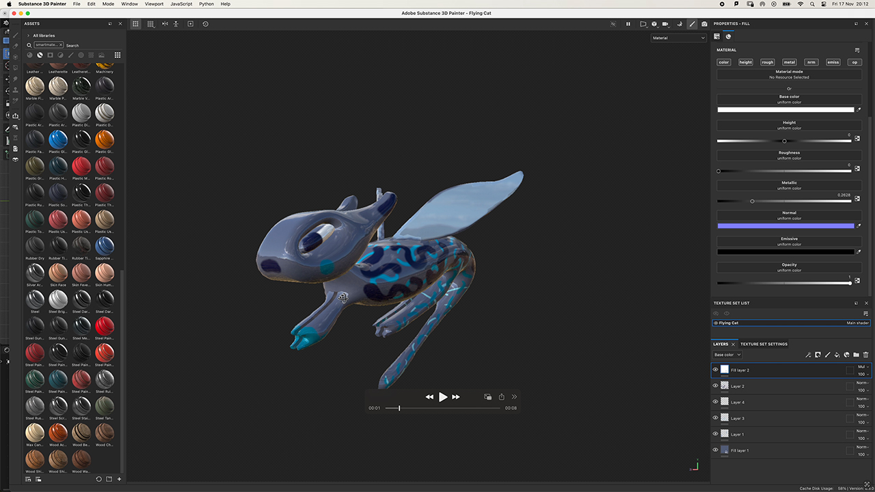Image resolution: width=875 pixels, height=492 pixels.
Task: Hide Layer 2 with its eye icon
Action: coord(716,386)
